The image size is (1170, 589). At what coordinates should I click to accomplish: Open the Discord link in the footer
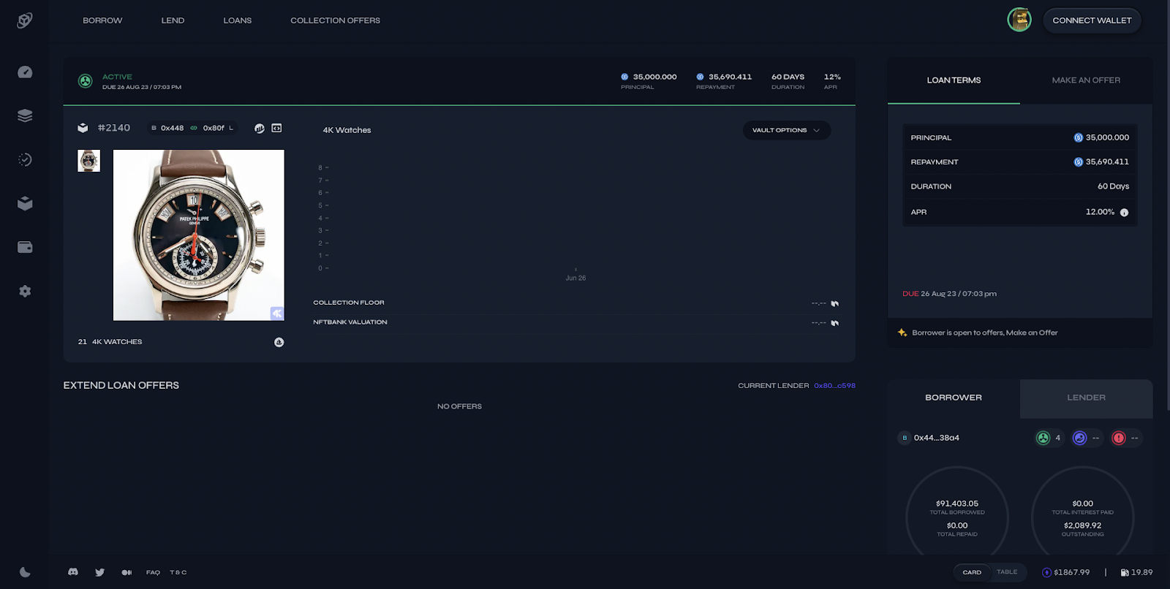(x=73, y=572)
